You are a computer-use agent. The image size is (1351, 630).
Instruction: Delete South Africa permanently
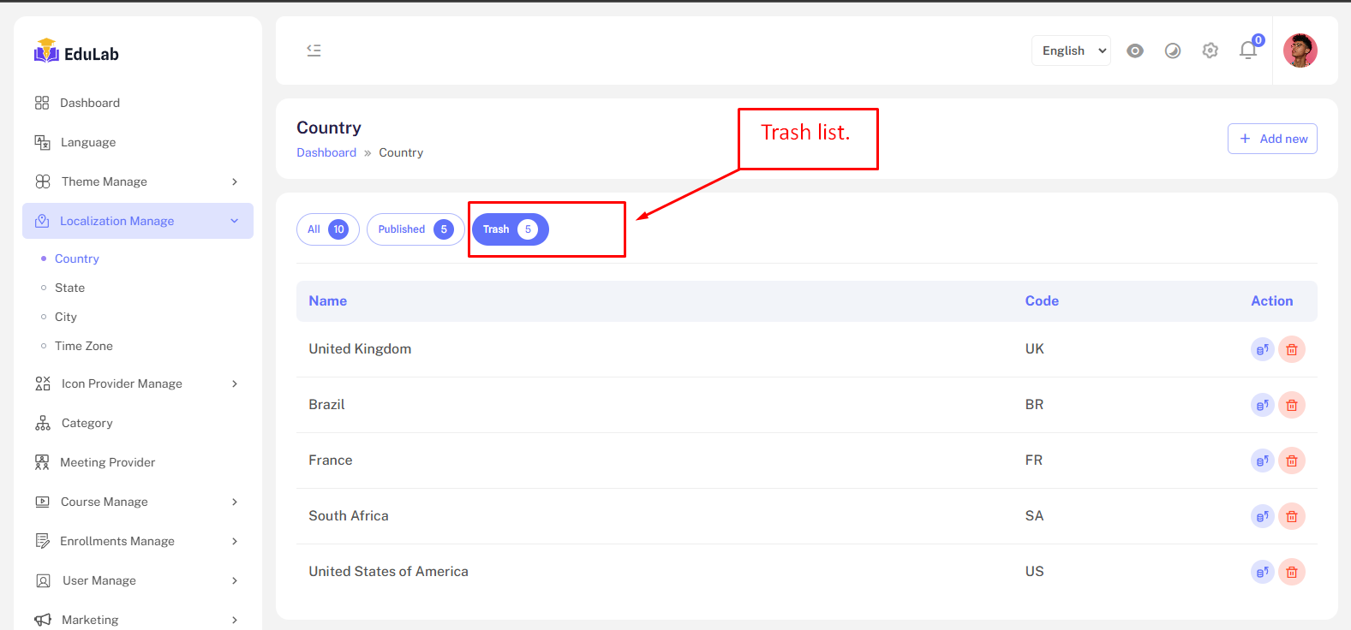(1292, 516)
